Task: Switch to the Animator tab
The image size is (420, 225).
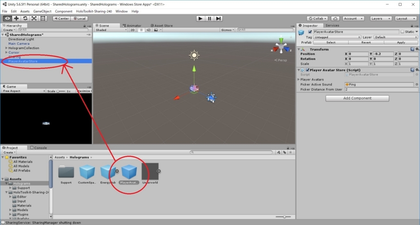Action: pos(132,25)
